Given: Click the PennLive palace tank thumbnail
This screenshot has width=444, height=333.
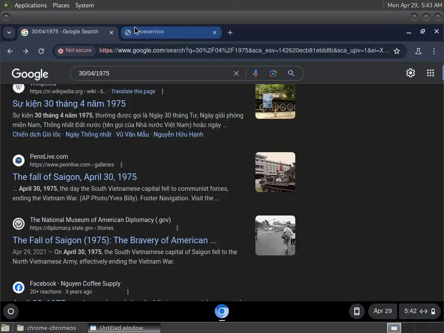Looking at the screenshot, I should [275, 172].
